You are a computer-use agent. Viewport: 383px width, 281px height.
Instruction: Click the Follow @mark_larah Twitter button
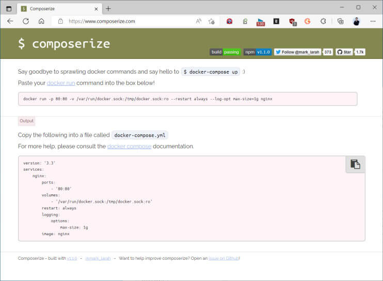[297, 52]
